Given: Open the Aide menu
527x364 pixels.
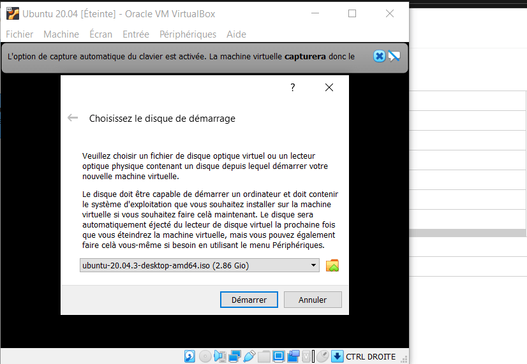Looking at the screenshot, I should tap(236, 34).
